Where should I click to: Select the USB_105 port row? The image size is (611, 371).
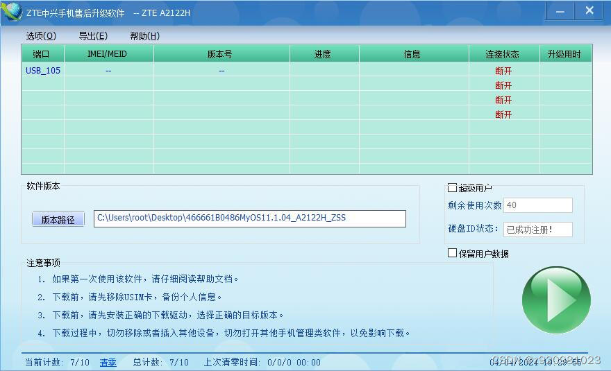coord(307,71)
